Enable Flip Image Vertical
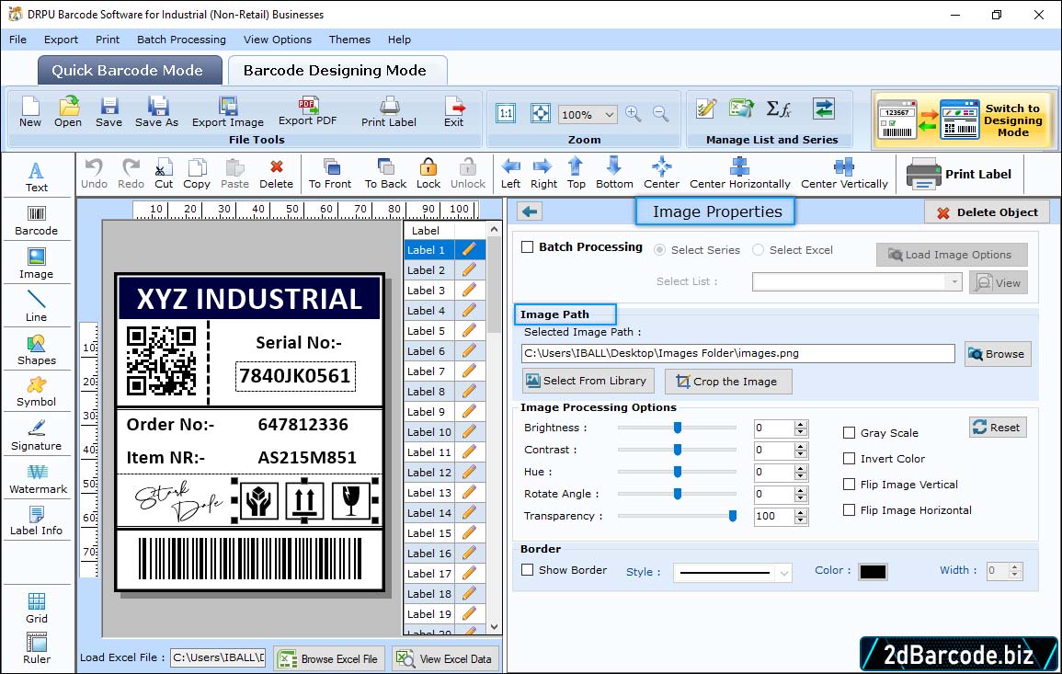This screenshot has height=674, width=1062. point(849,485)
